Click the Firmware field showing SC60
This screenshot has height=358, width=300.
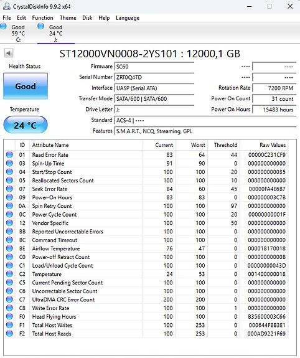(154, 67)
